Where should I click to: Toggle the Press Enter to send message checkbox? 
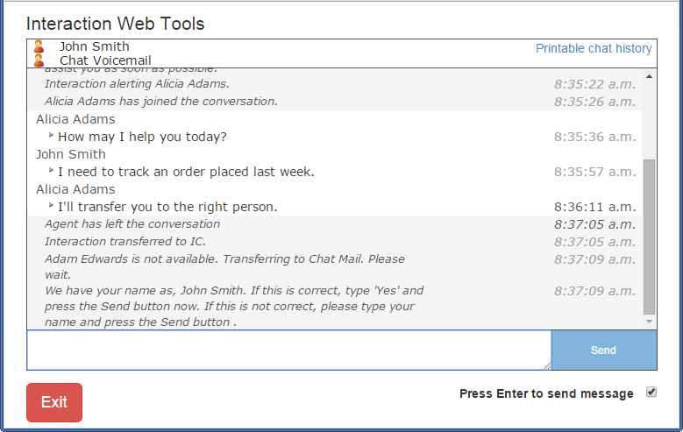click(651, 393)
